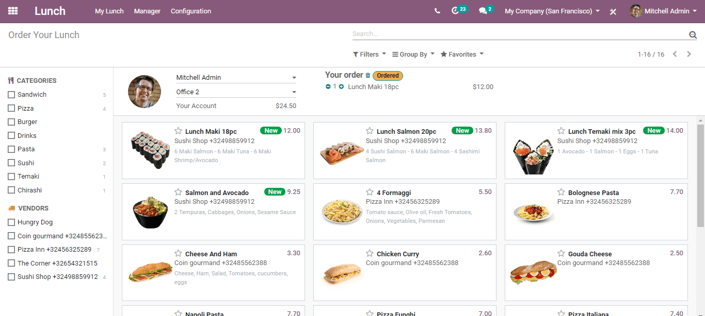705x316 pixels.
Task: Filter by Hungry Dog vendor
Action: 11,222
